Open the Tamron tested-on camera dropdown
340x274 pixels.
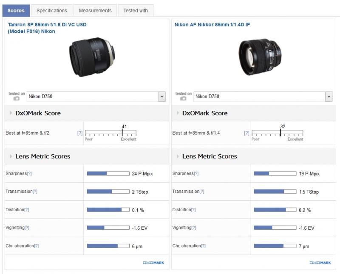coord(96,96)
